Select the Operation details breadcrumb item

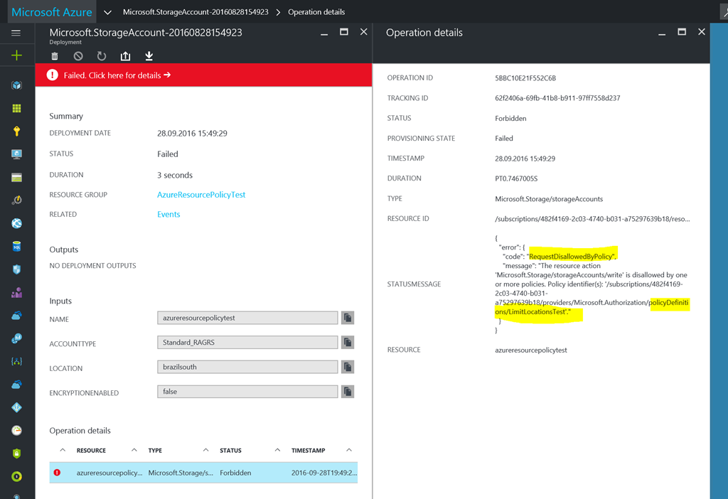[x=316, y=12]
